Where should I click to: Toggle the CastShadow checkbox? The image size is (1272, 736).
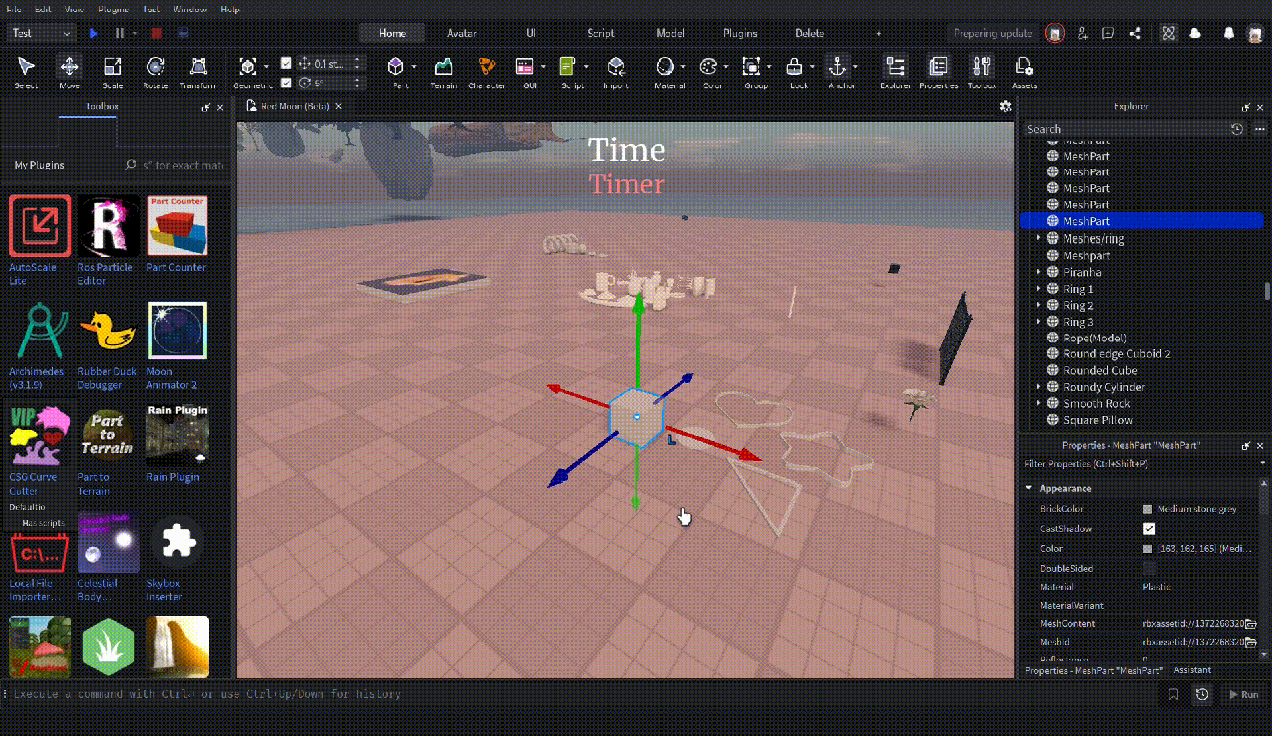tap(1149, 529)
